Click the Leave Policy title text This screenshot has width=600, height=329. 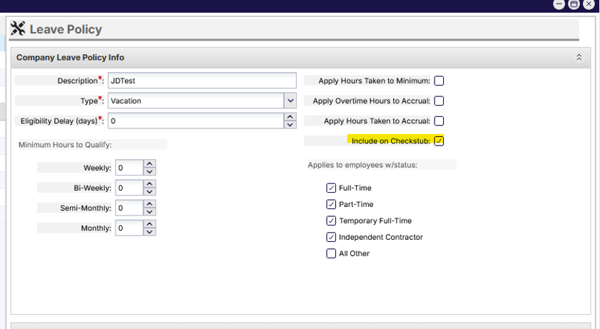66,29
